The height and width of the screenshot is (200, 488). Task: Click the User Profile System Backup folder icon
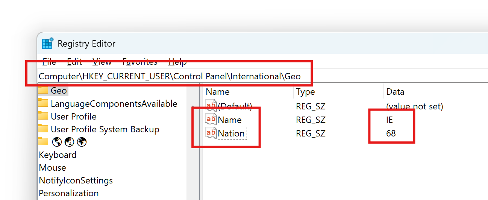43,129
